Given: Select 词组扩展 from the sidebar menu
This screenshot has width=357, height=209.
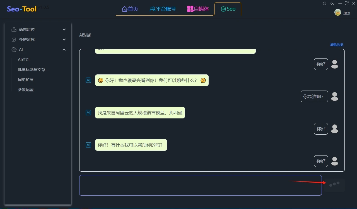Looking at the screenshot, I should click(25, 79).
